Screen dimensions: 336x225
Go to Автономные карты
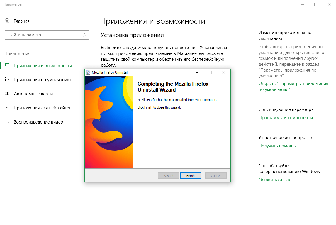[x=33, y=94]
